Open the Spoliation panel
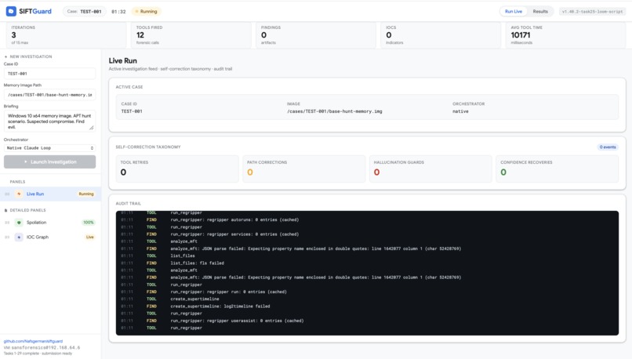The image size is (632, 359). [x=50, y=223]
